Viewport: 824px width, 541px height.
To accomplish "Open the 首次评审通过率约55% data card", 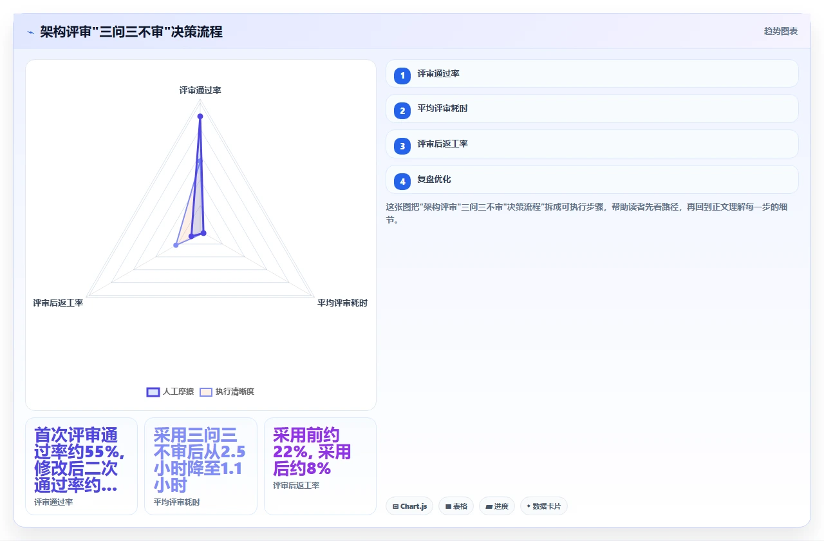I will point(81,466).
